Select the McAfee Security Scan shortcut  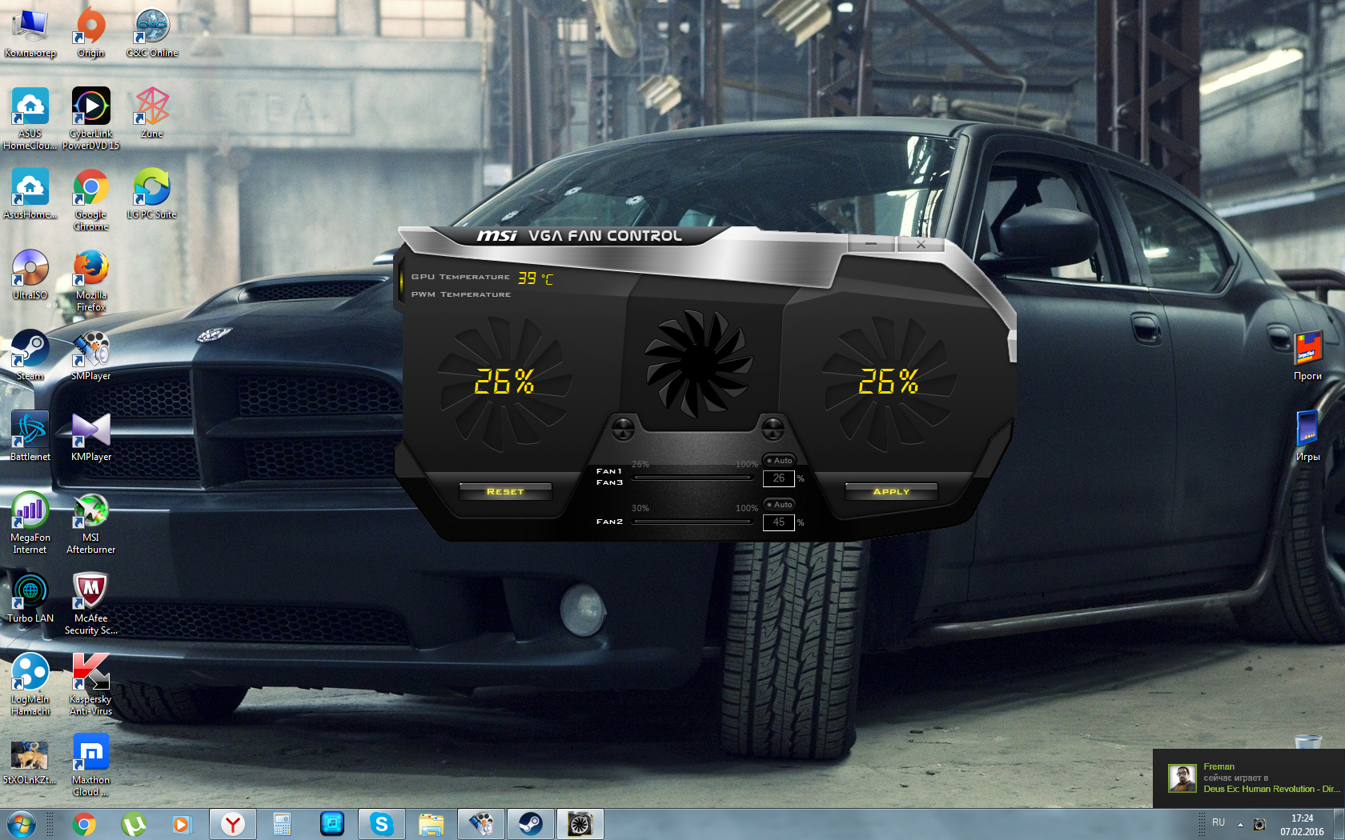[x=91, y=603]
